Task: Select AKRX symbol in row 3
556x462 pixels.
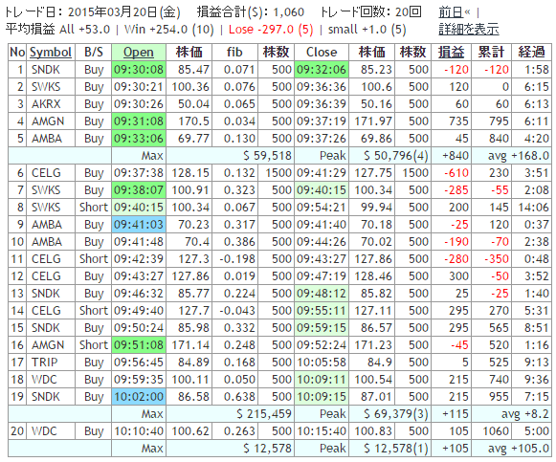Action: pyautogui.click(x=46, y=104)
